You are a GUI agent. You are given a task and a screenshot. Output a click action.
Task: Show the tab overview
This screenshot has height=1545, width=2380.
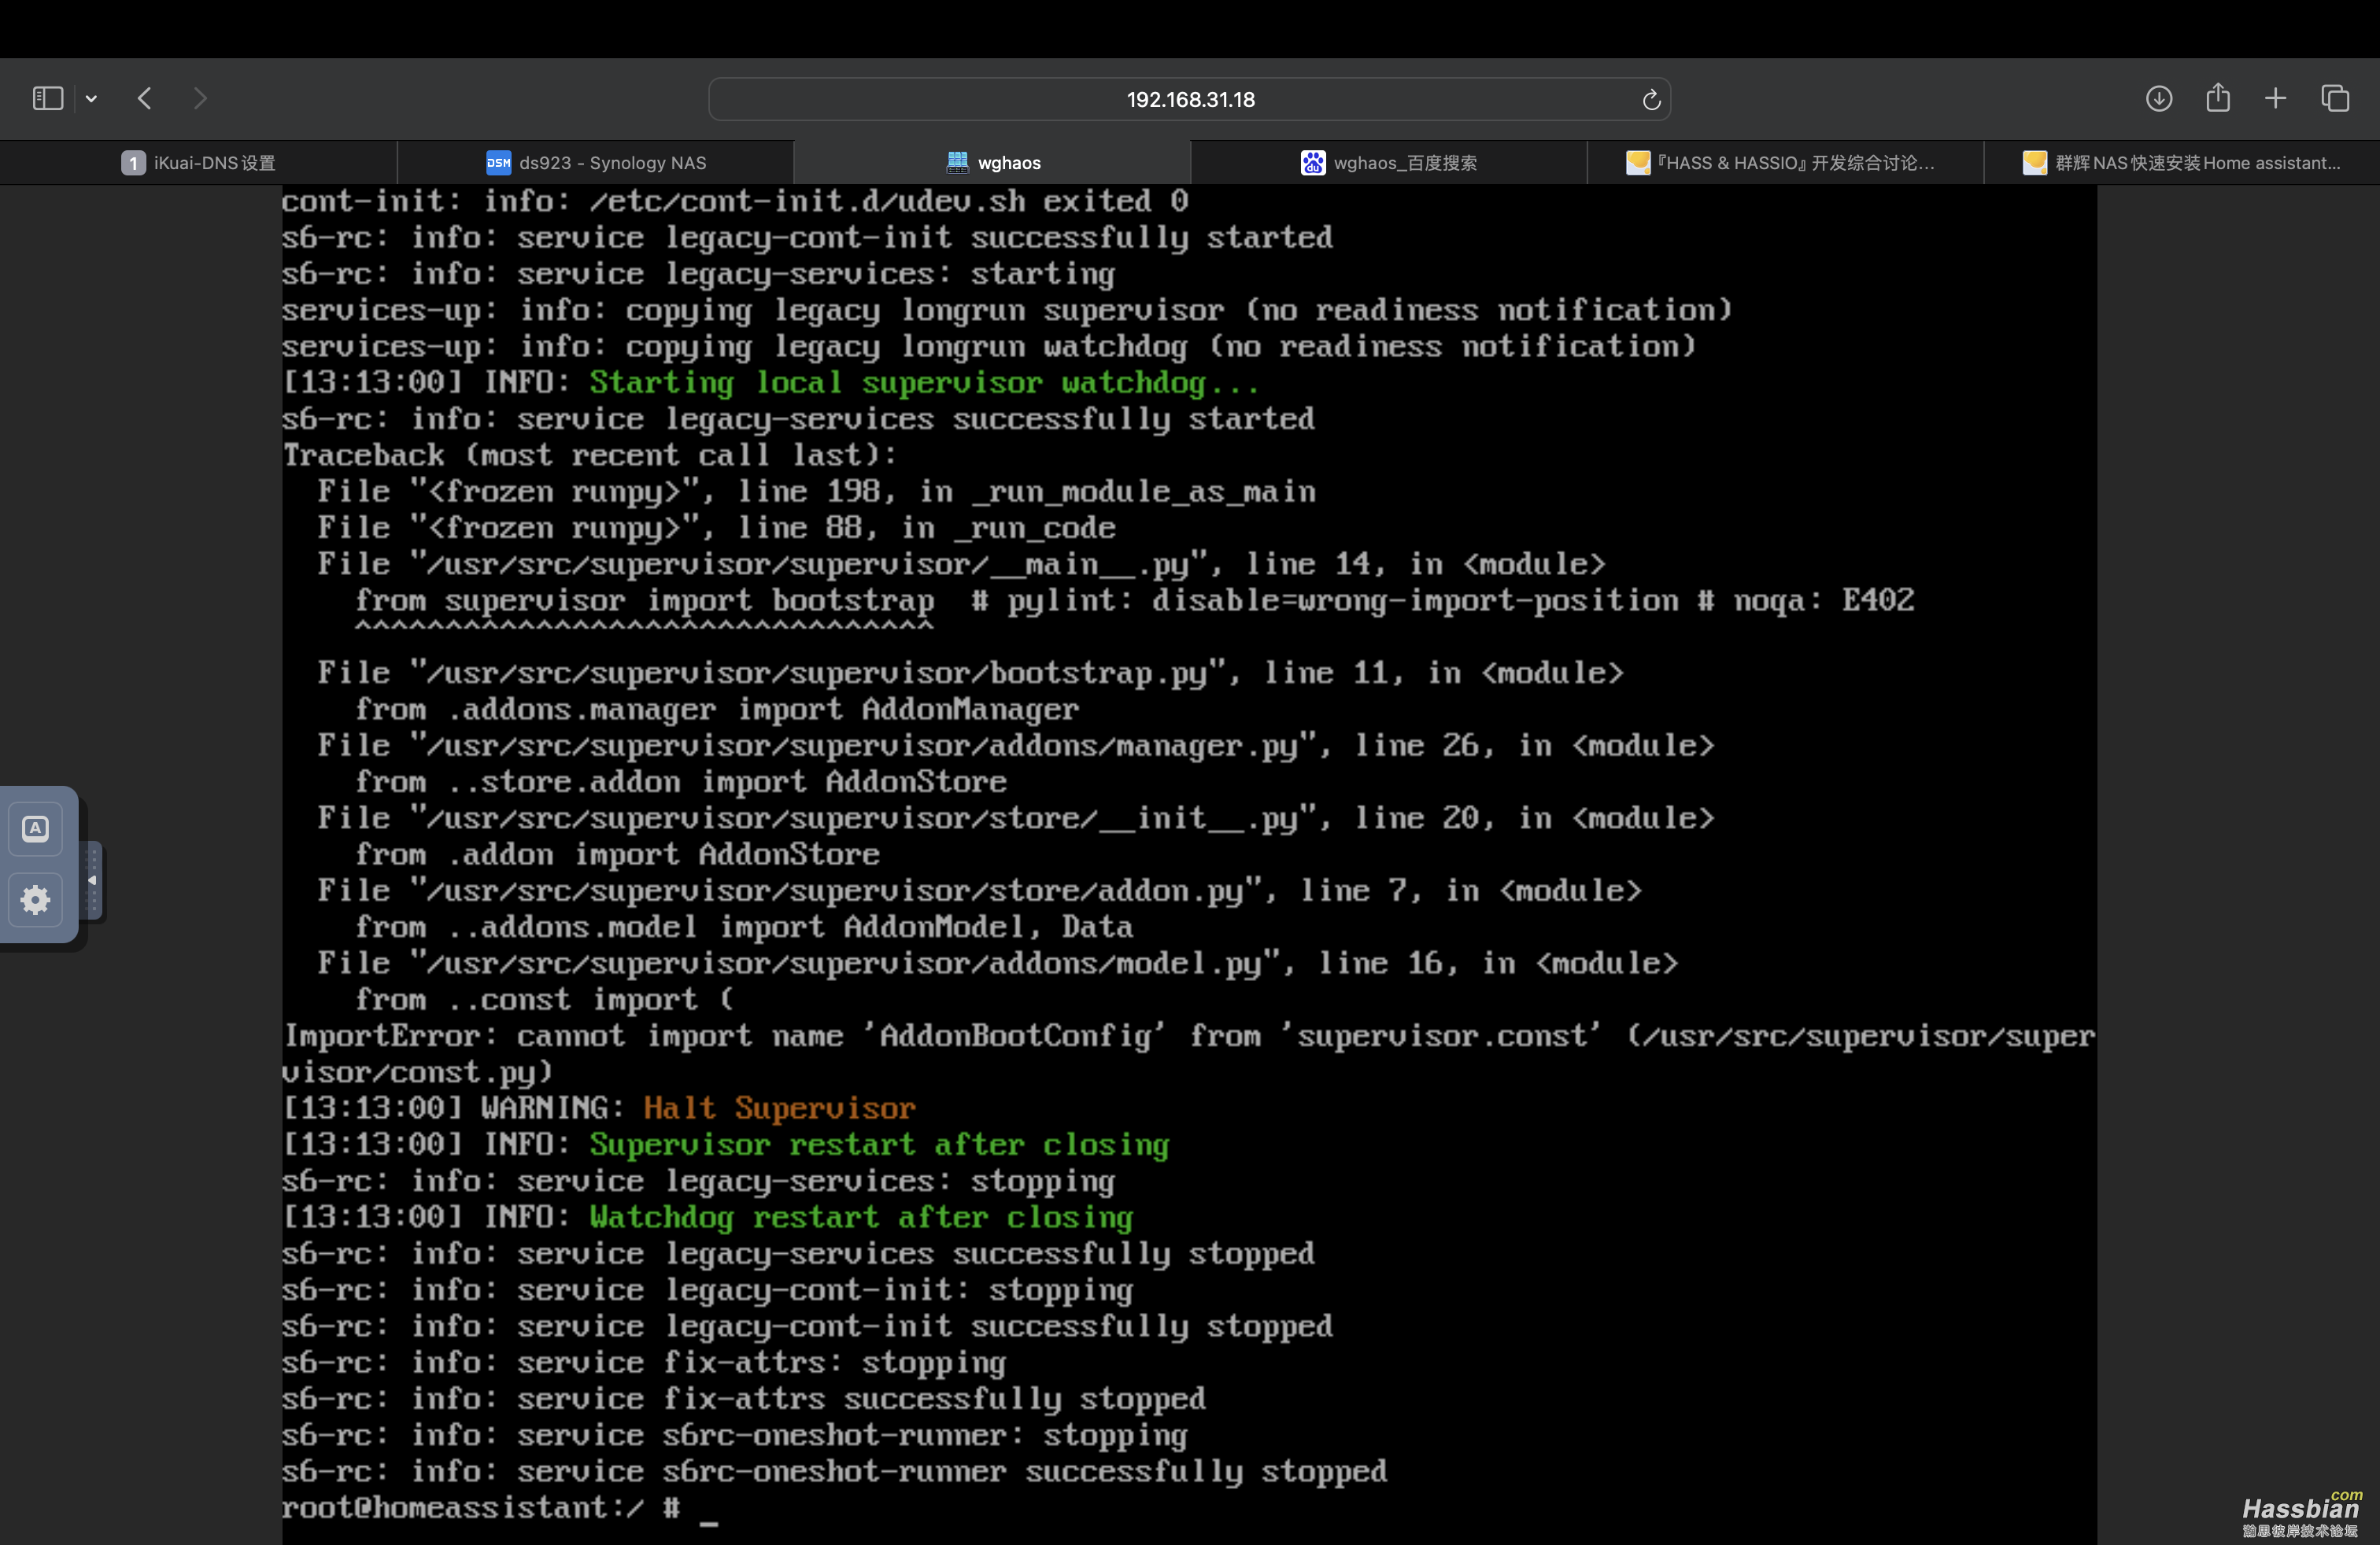pos(2335,98)
